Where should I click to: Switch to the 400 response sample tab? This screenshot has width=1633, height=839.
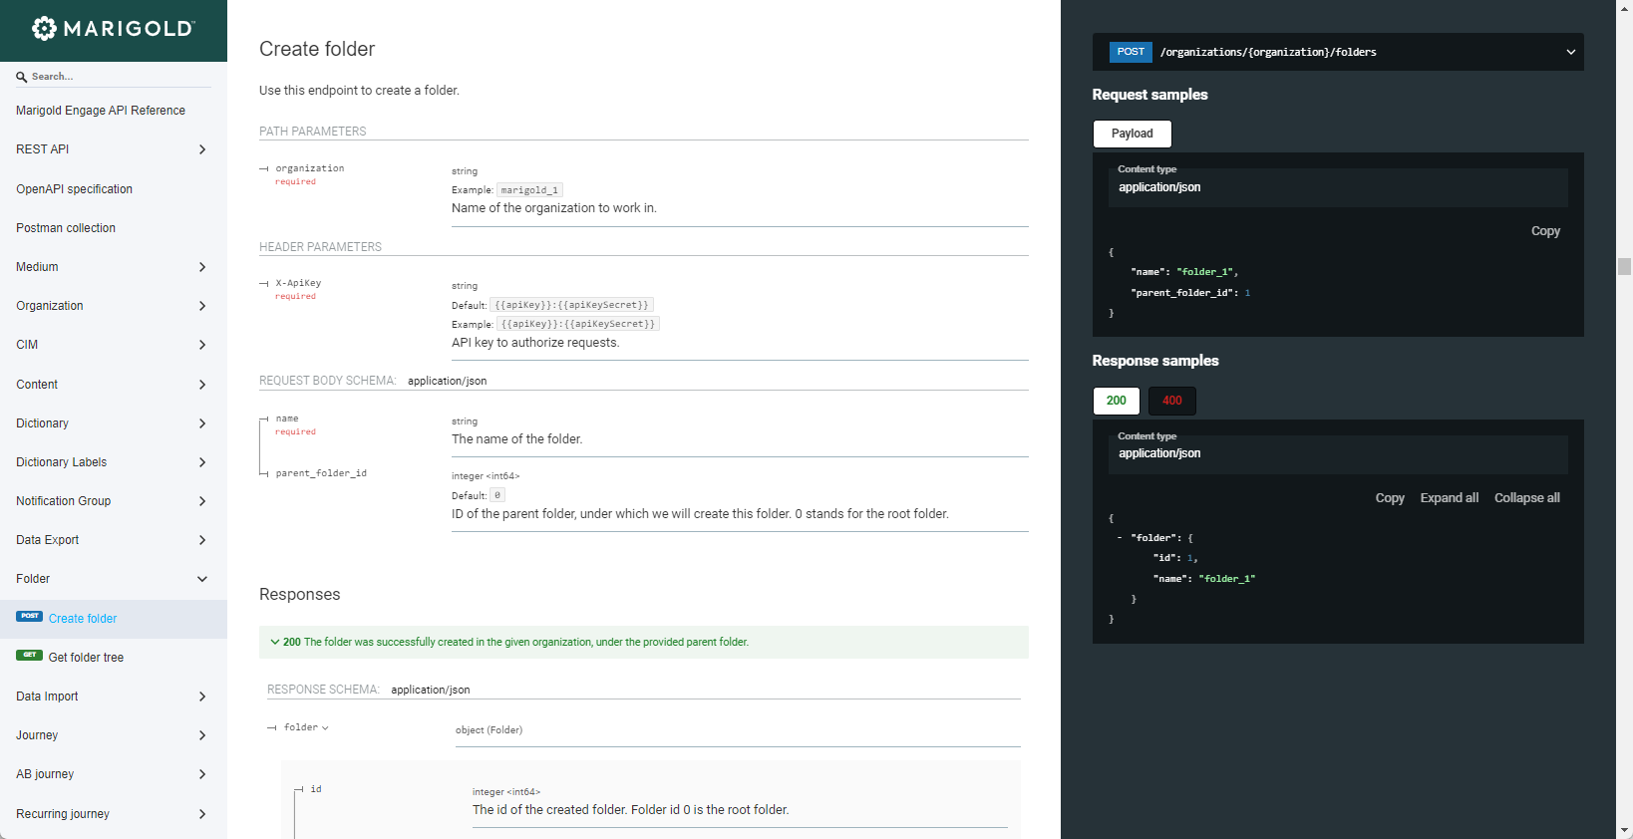click(x=1171, y=401)
